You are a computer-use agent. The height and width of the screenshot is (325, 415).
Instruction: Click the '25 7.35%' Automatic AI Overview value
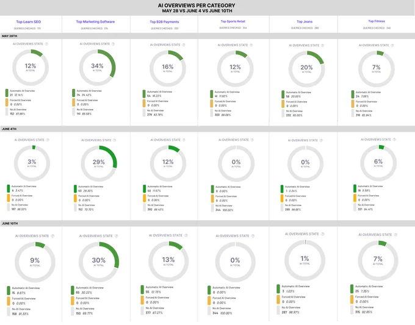click(362, 291)
